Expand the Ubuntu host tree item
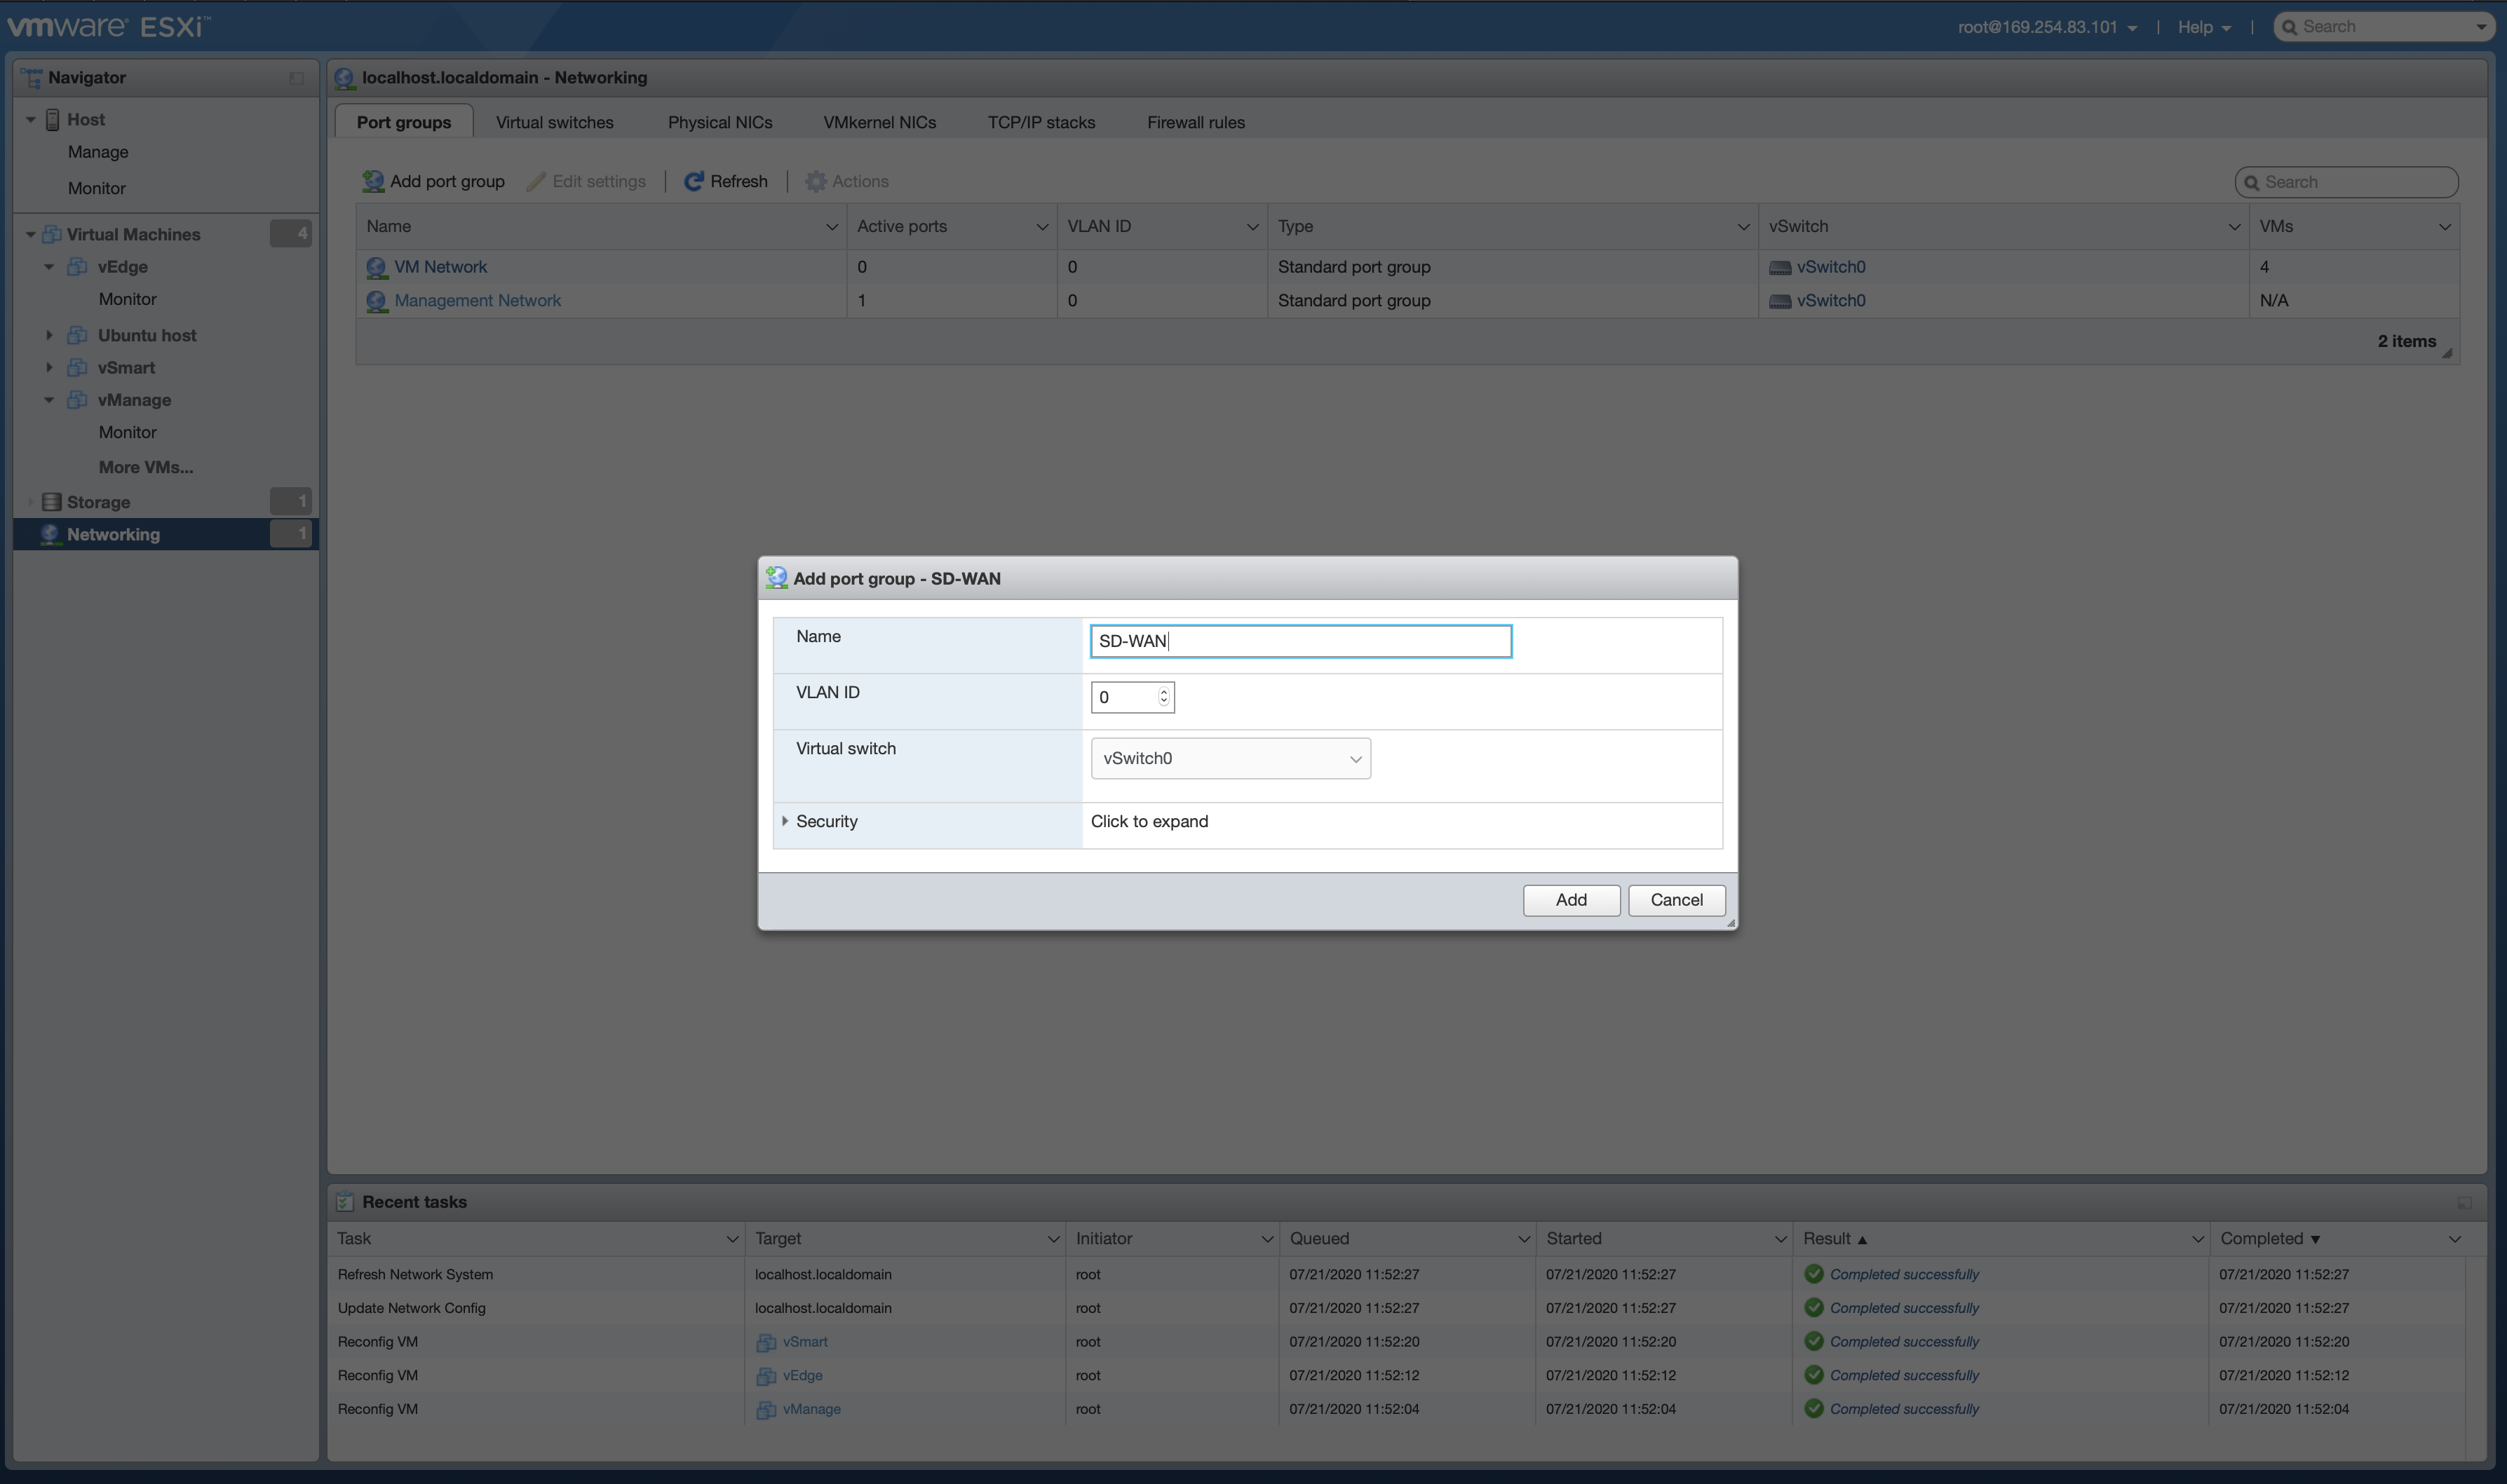 click(49, 335)
